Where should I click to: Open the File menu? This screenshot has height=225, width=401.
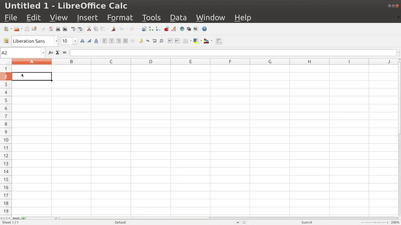(x=11, y=17)
